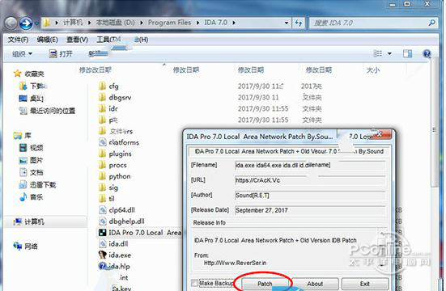The height and width of the screenshot is (291, 446).
Task: Select 下载 folder in navigation pane
Action: [32, 86]
